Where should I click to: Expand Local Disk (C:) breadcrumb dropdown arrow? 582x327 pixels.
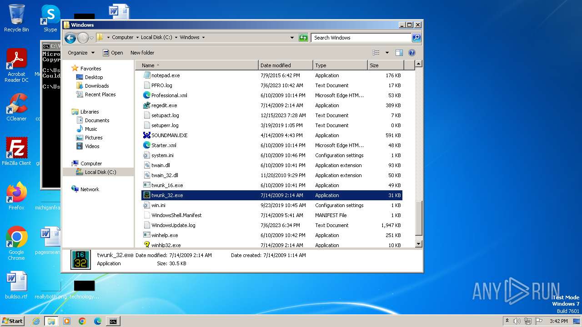[176, 38]
